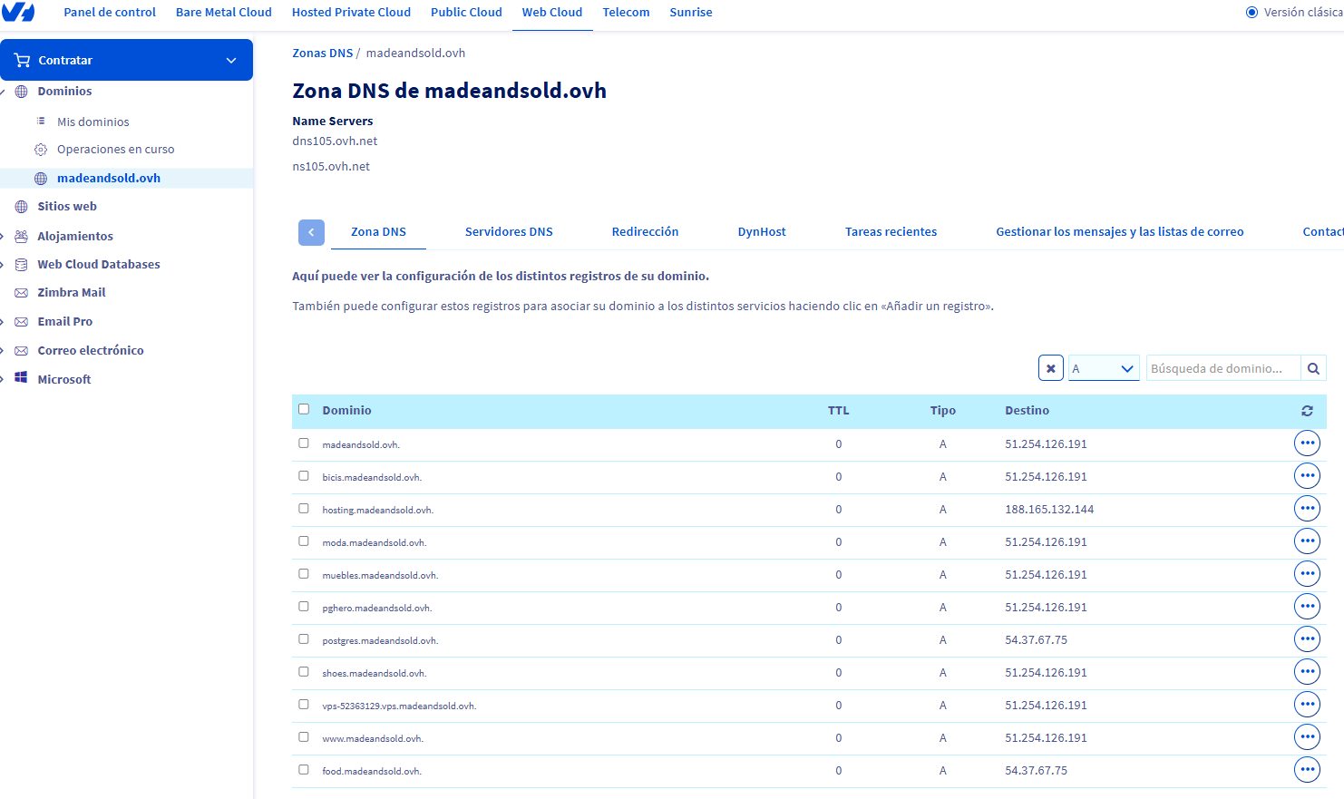The width and height of the screenshot is (1344, 799).
Task: Check the pghero.madeandsold.ovh. row checkbox
Action: point(304,607)
